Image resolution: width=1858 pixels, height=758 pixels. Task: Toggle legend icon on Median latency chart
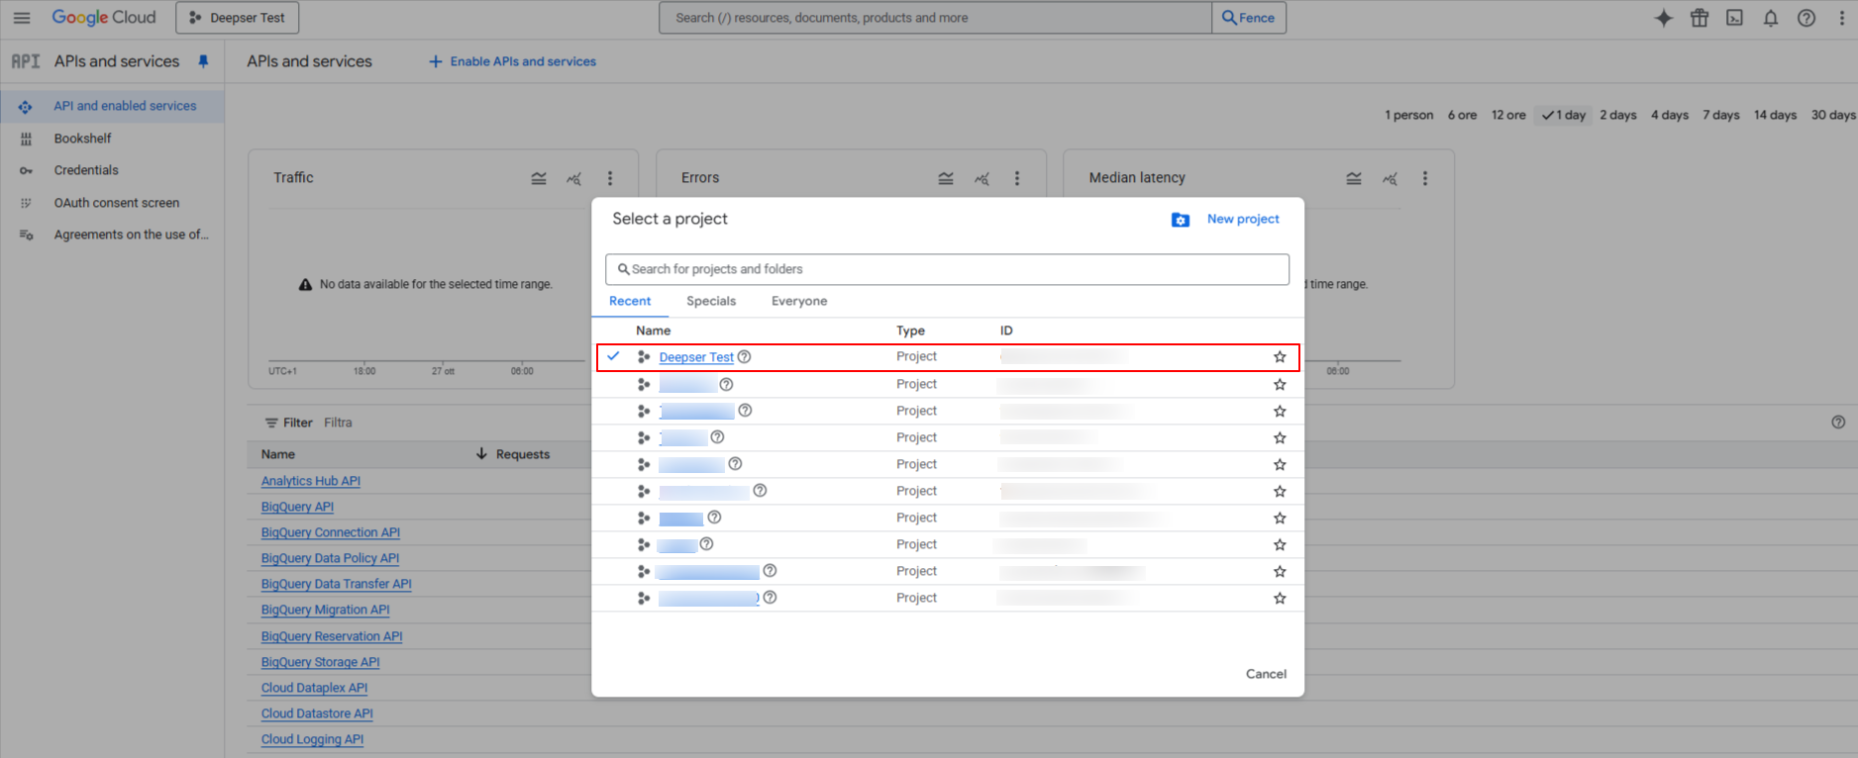click(1354, 178)
